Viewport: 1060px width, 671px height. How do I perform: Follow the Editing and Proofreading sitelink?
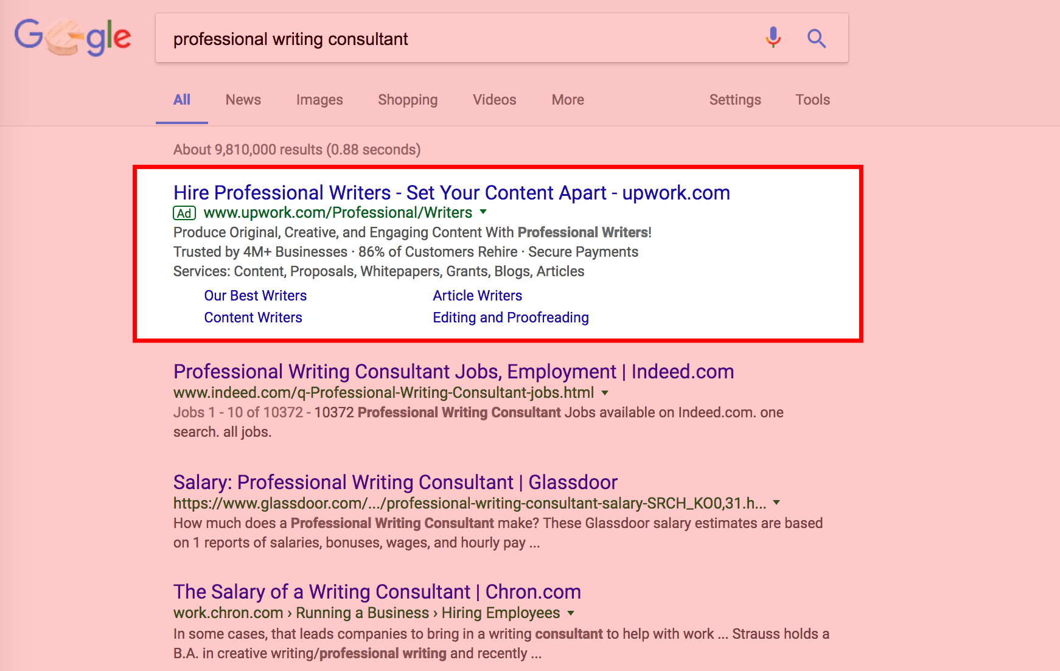coord(511,318)
